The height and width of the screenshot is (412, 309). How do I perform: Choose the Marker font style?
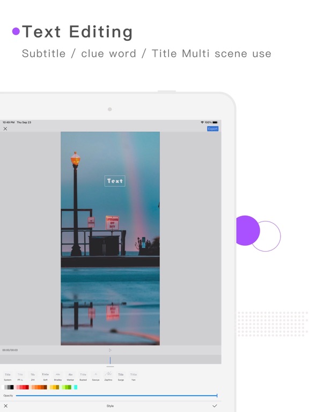pyautogui.click(x=70, y=377)
